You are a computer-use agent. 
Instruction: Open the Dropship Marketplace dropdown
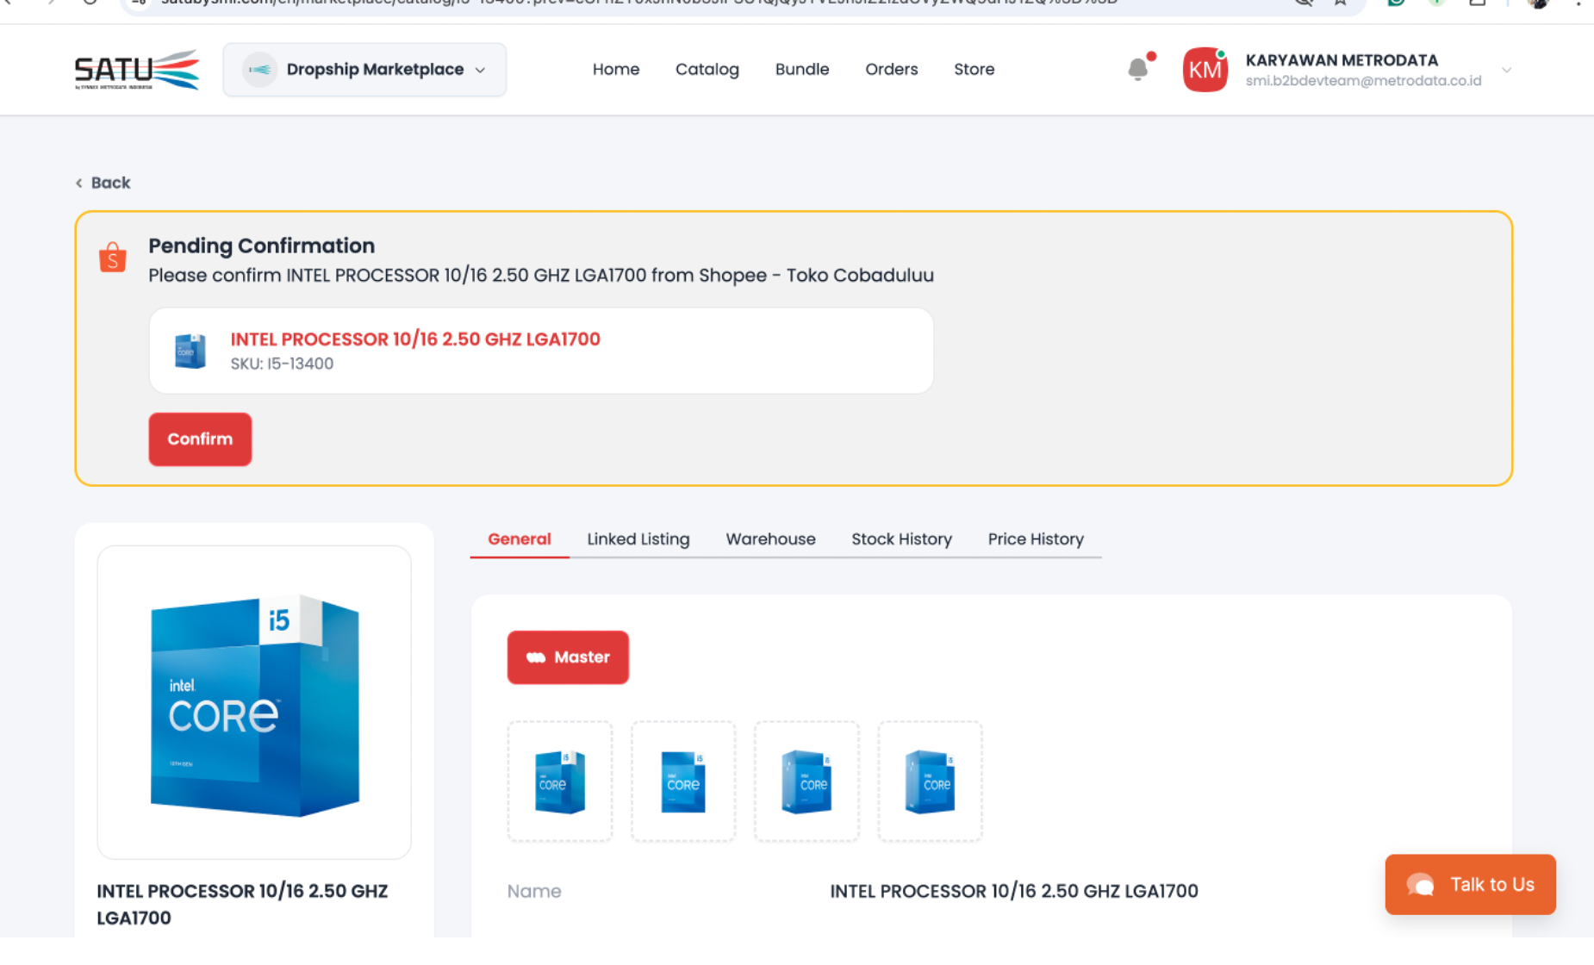(364, 70)
